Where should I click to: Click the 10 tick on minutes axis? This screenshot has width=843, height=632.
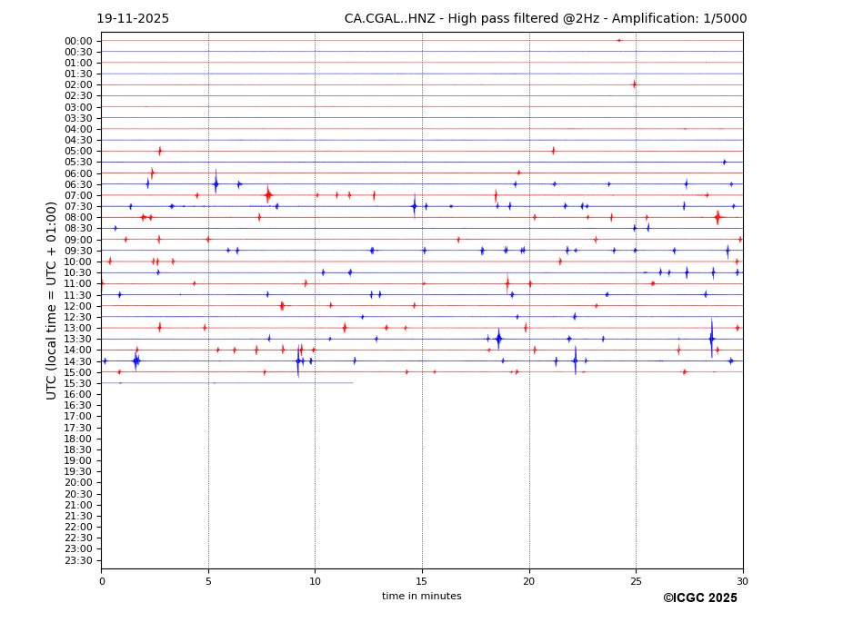click(x=315, y=581)
